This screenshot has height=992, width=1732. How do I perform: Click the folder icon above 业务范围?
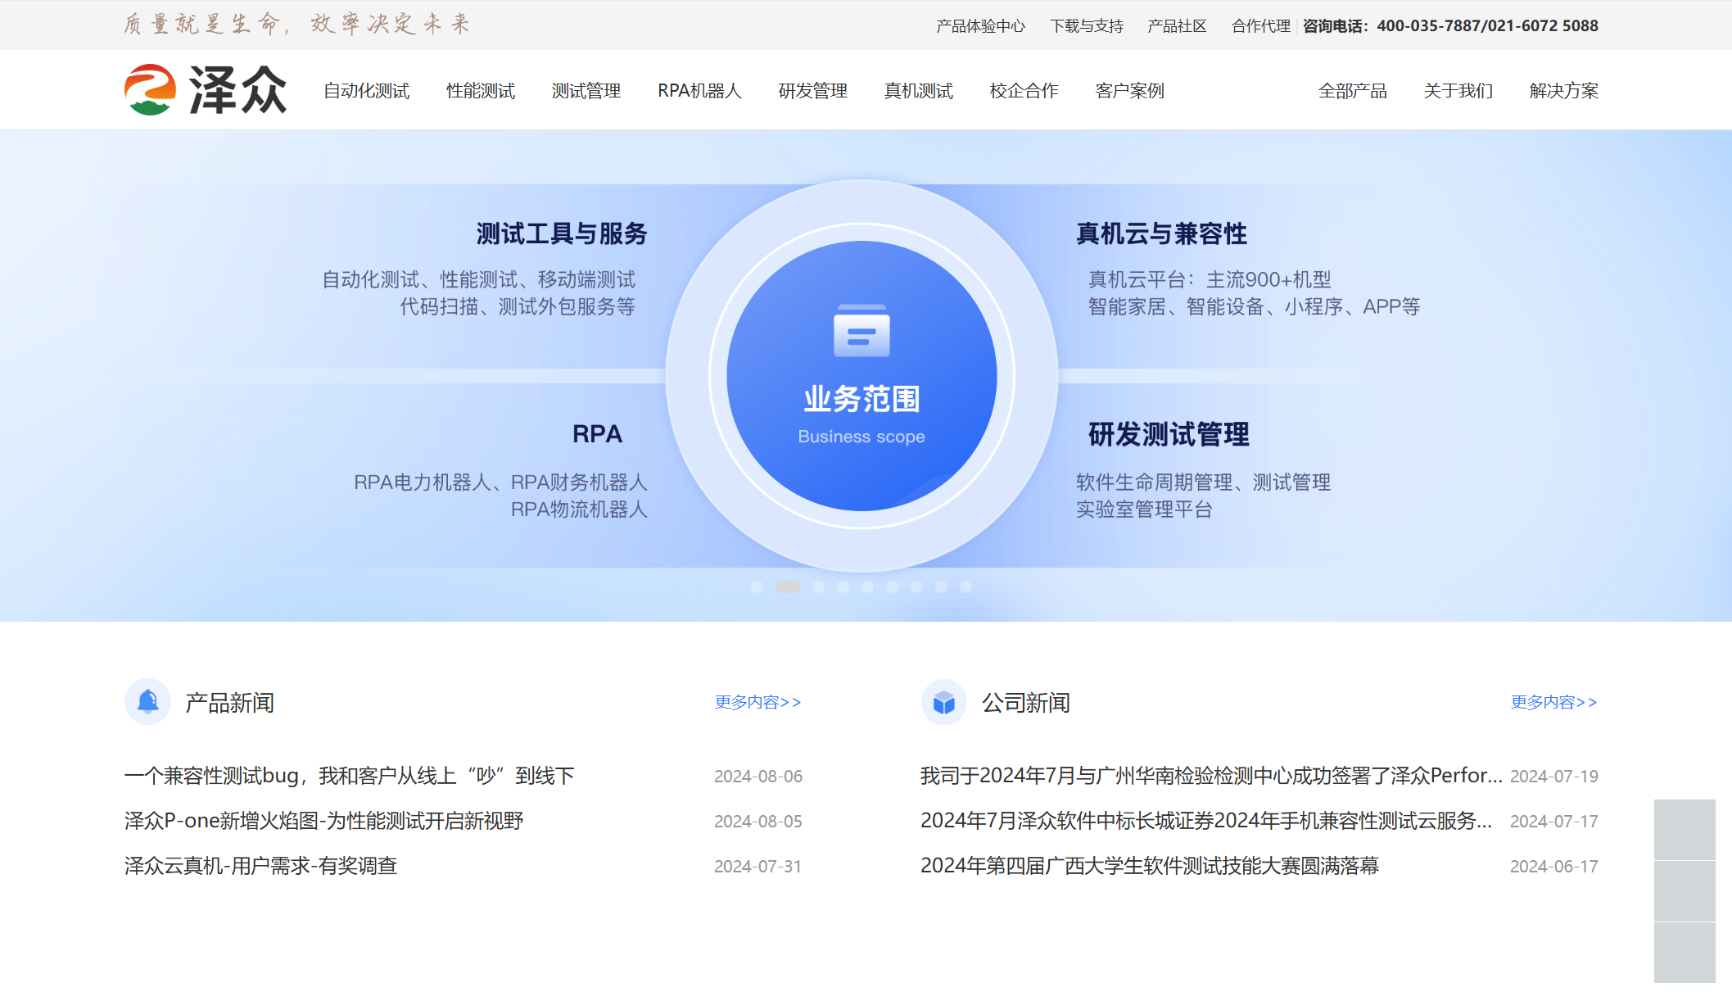pos(861,331)
